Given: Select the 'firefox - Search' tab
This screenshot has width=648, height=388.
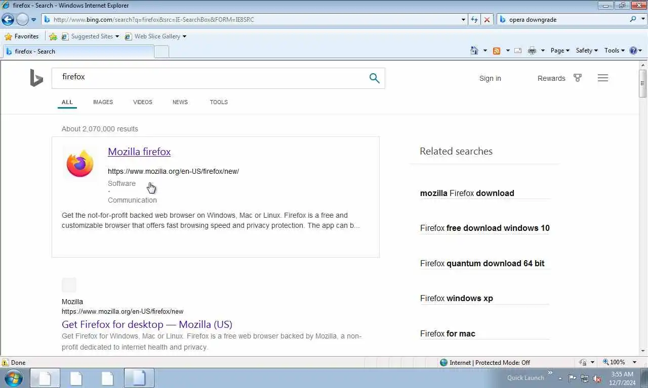Looking at the screenshot, I should [x=78, y=52].
